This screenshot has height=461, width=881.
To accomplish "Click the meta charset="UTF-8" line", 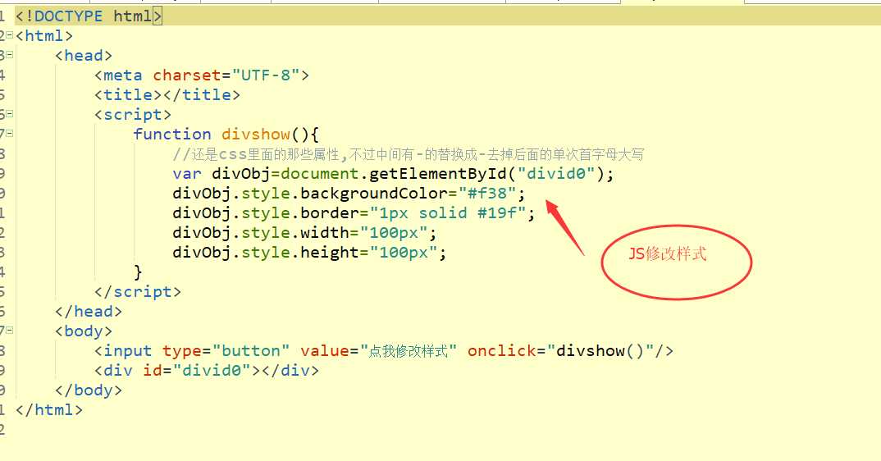I will click(x=202, y=75).
